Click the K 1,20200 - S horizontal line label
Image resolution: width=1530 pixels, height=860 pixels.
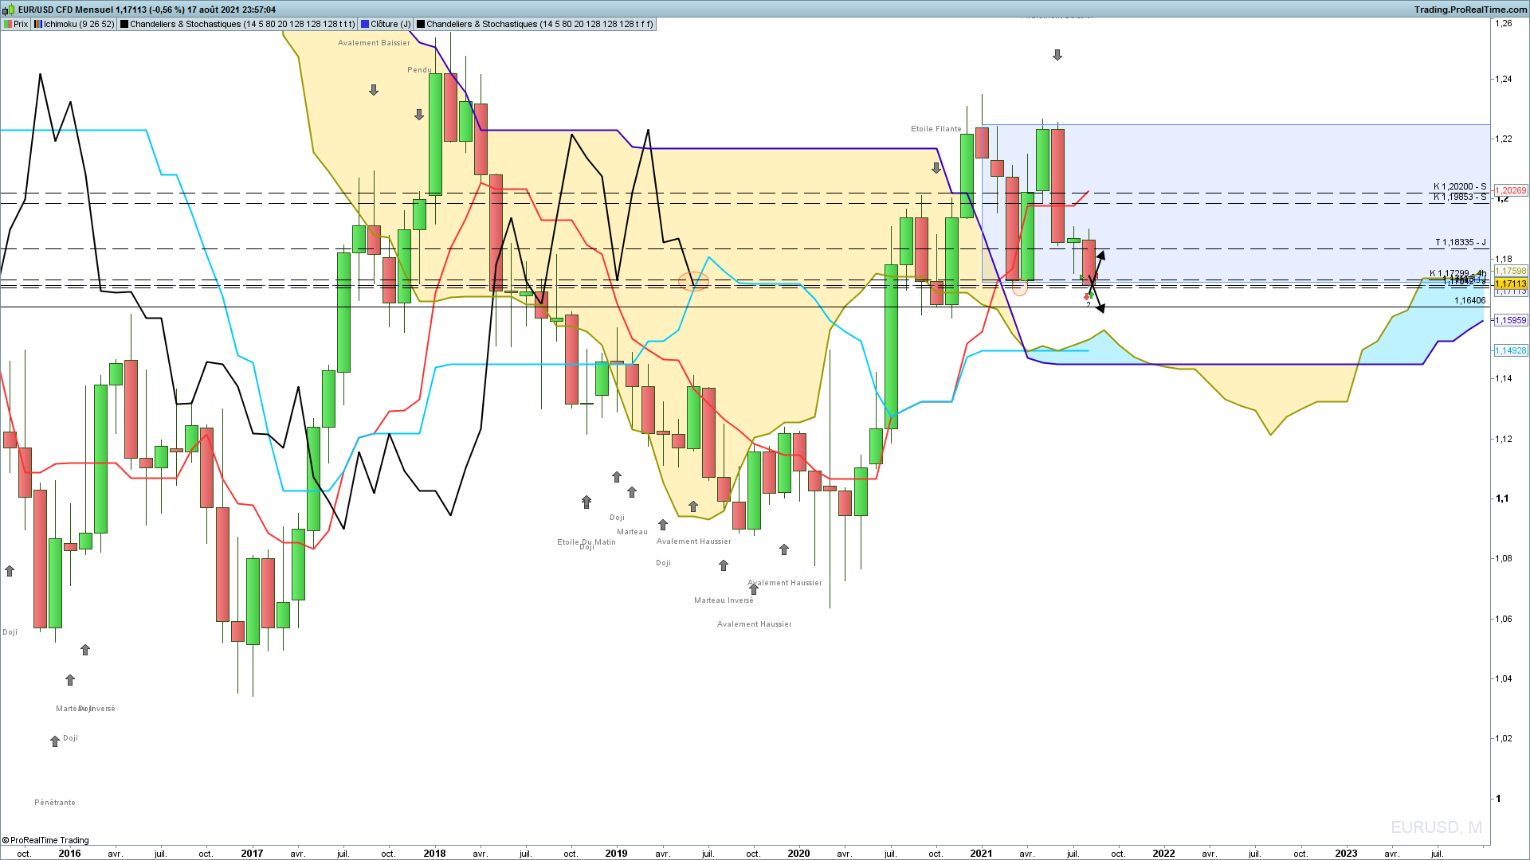click(1459, 186)
